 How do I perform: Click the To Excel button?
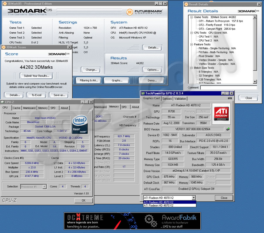coord(37,95)
